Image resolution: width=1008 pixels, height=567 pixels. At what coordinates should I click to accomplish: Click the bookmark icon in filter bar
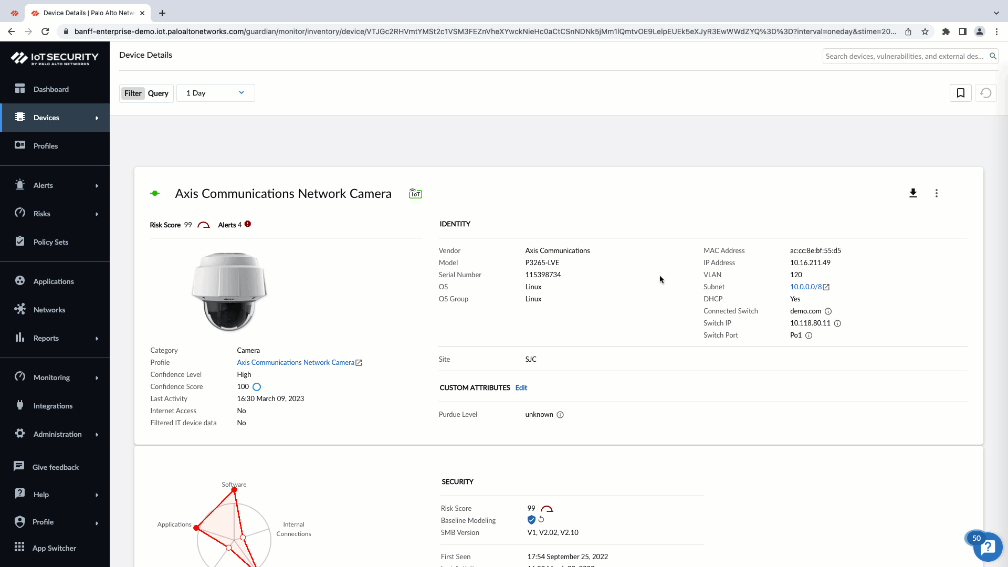click(x=960, y=93)
